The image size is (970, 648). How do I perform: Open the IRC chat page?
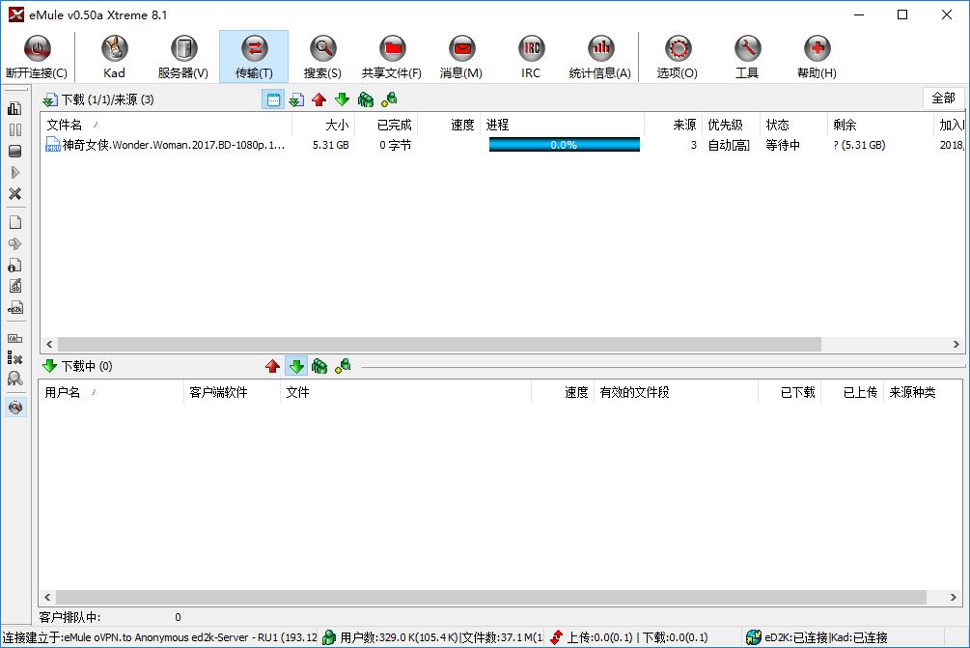531,57
